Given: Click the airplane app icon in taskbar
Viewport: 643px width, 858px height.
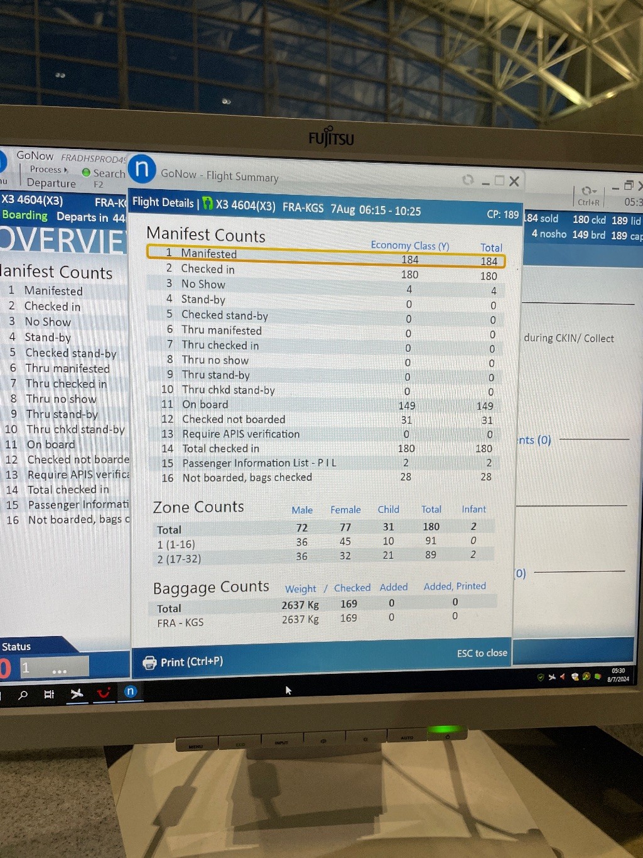Looking at the screenshot, I should click(77, 693).
